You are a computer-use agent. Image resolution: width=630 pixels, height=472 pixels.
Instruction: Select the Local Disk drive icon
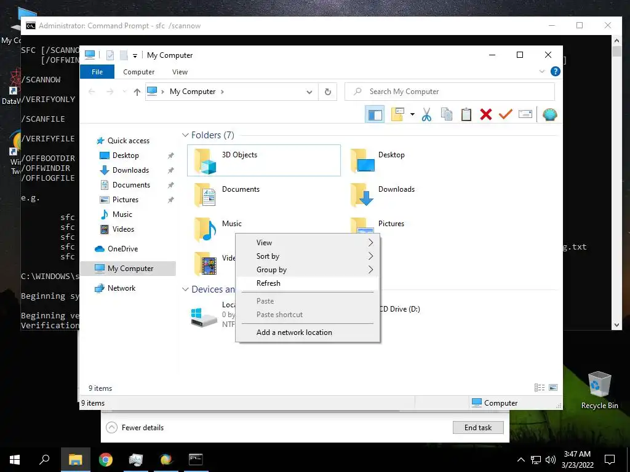point(204,317)
